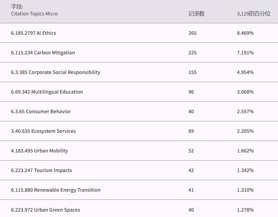The width and height of the screenshot is (278, 217).
Task: Click the record count 41 cell
Action: click(191, 190)
